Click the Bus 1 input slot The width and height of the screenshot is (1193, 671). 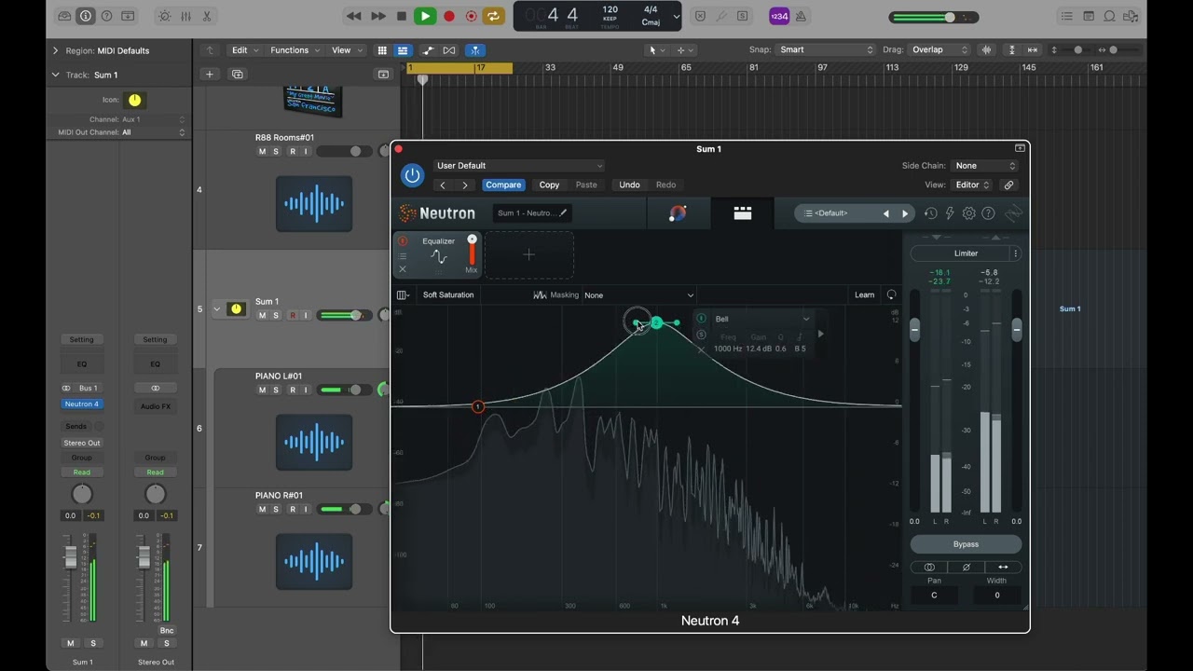(x=88, y=388)
